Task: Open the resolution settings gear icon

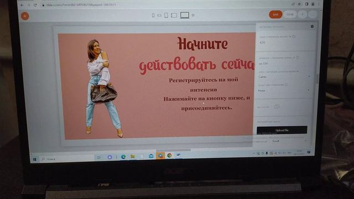Action: coord(193,15)
